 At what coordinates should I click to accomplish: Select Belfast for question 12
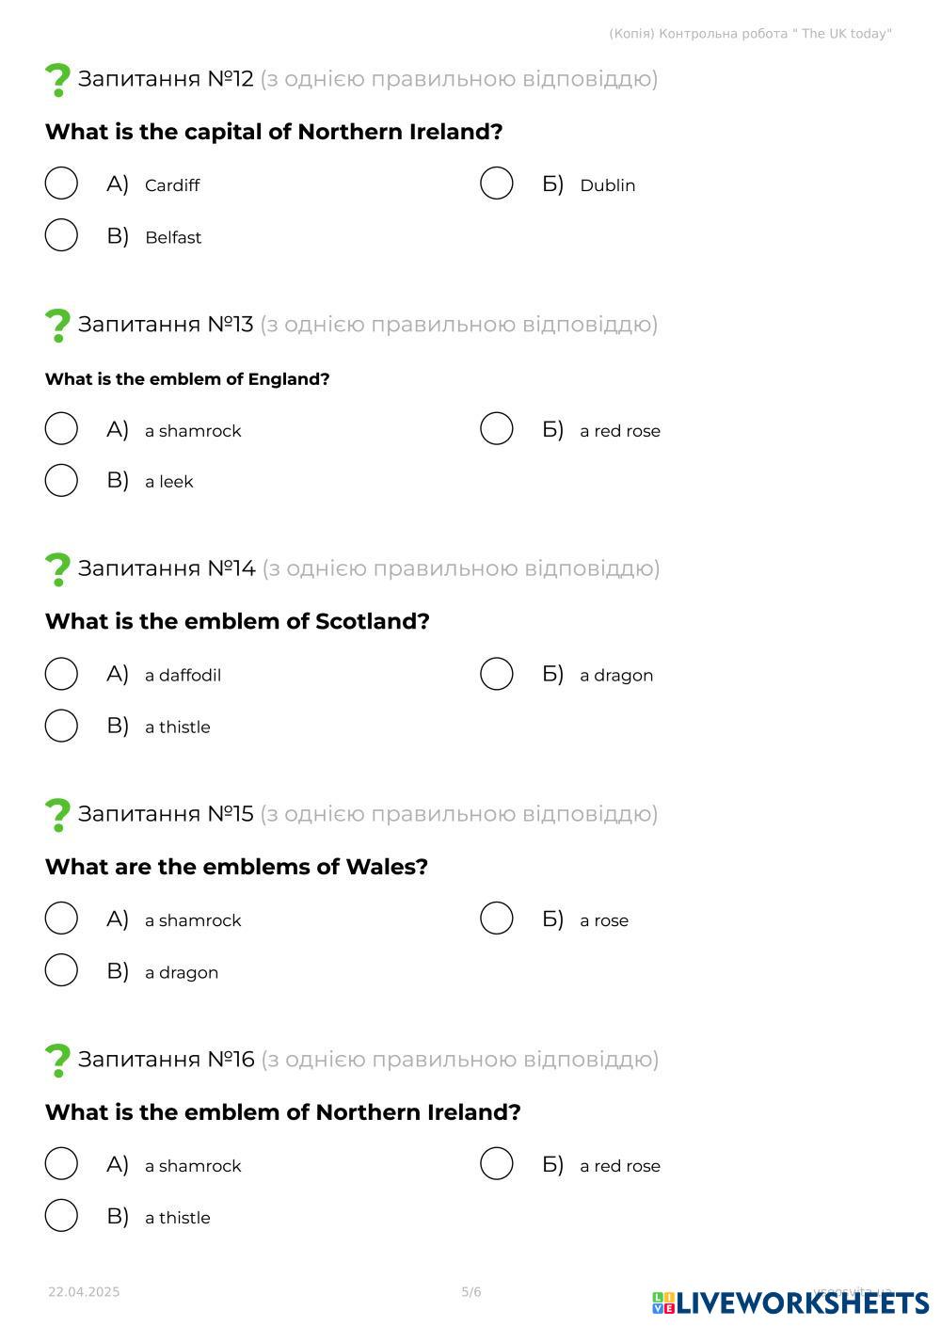[x=61, y=235]
